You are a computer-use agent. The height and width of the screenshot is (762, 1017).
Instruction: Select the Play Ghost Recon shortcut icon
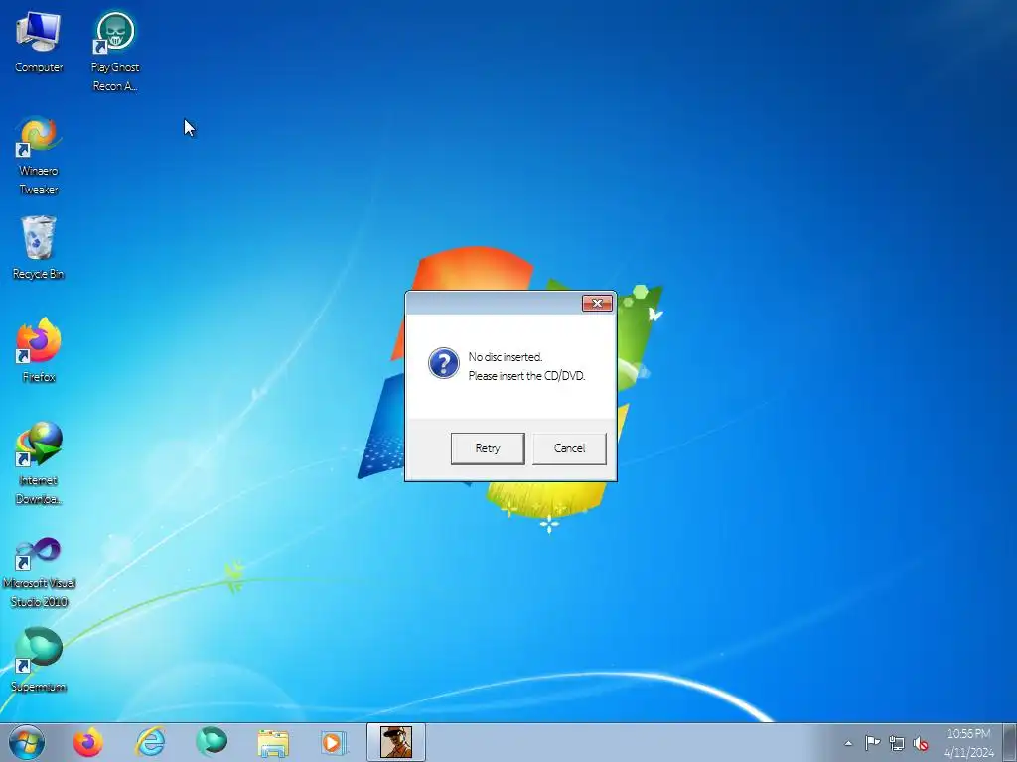(115, 52)
